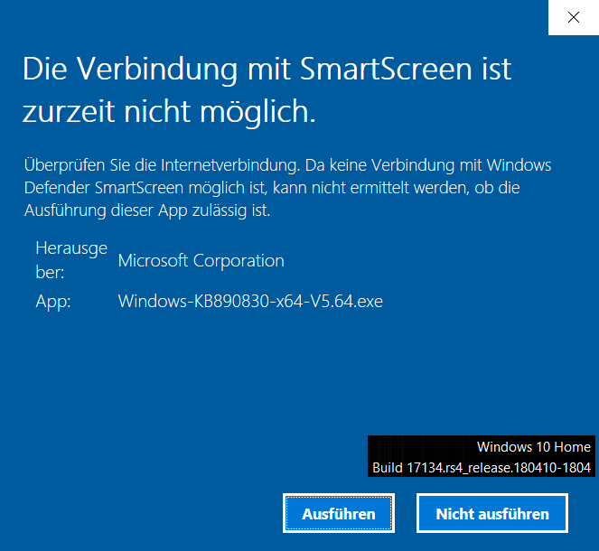Choose Nicht ausführen to cancel

point(492,513)
